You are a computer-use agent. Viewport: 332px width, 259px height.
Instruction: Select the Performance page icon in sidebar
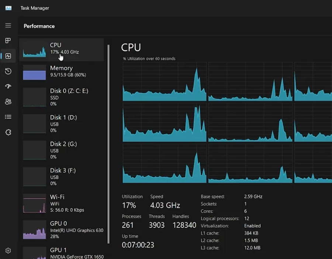[8, 56]
